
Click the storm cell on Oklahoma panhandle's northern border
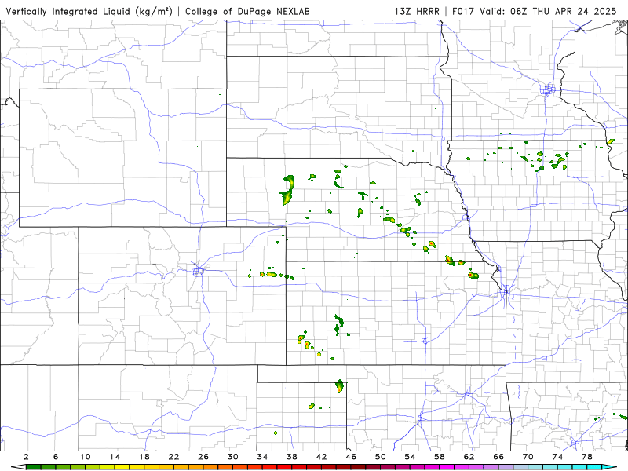pos(340,385)
